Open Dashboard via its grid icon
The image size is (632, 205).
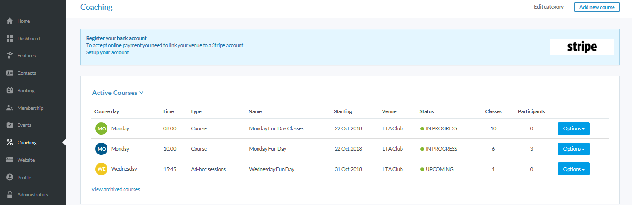(9, 39)
